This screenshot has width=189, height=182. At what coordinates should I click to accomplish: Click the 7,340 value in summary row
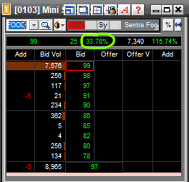click(x=135, y=41)
